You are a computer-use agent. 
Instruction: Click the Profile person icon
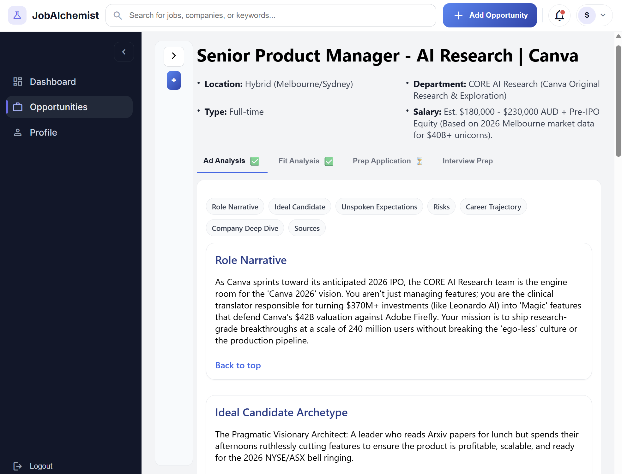click(x=18, y=132)
